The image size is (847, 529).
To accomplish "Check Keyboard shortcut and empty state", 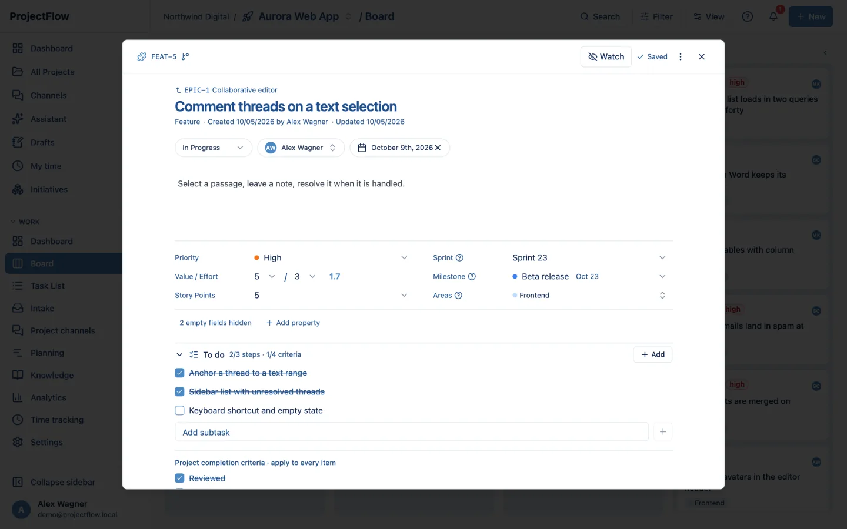I will point(179,411).
